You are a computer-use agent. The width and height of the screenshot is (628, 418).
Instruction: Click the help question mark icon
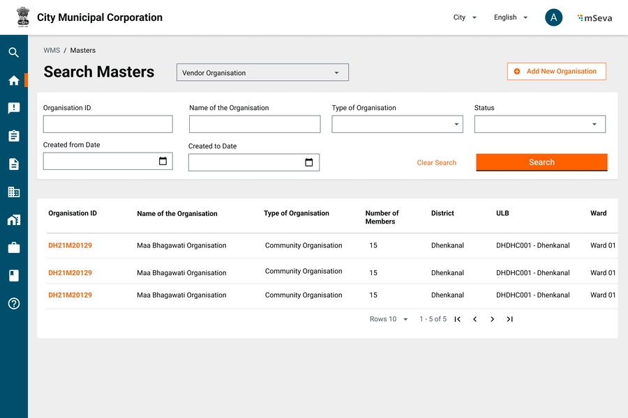(14, 304)
